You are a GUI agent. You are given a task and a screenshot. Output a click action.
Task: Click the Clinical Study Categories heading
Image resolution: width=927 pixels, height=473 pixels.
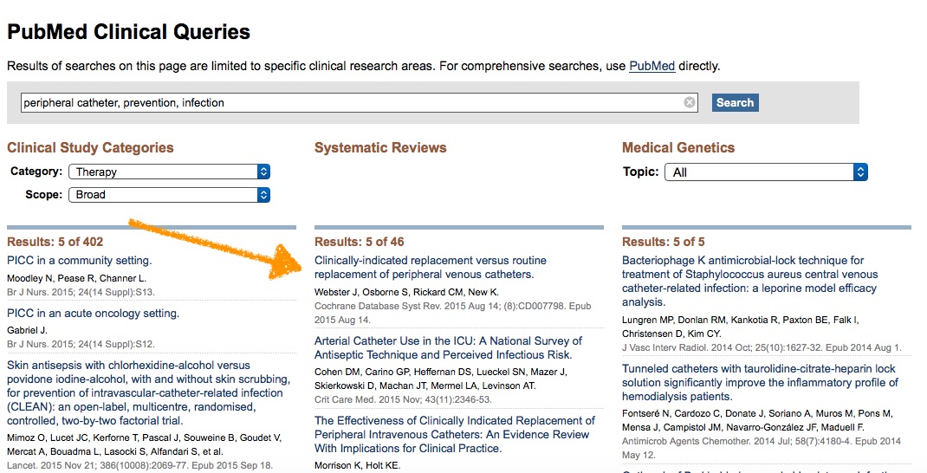tap(90, 148)
